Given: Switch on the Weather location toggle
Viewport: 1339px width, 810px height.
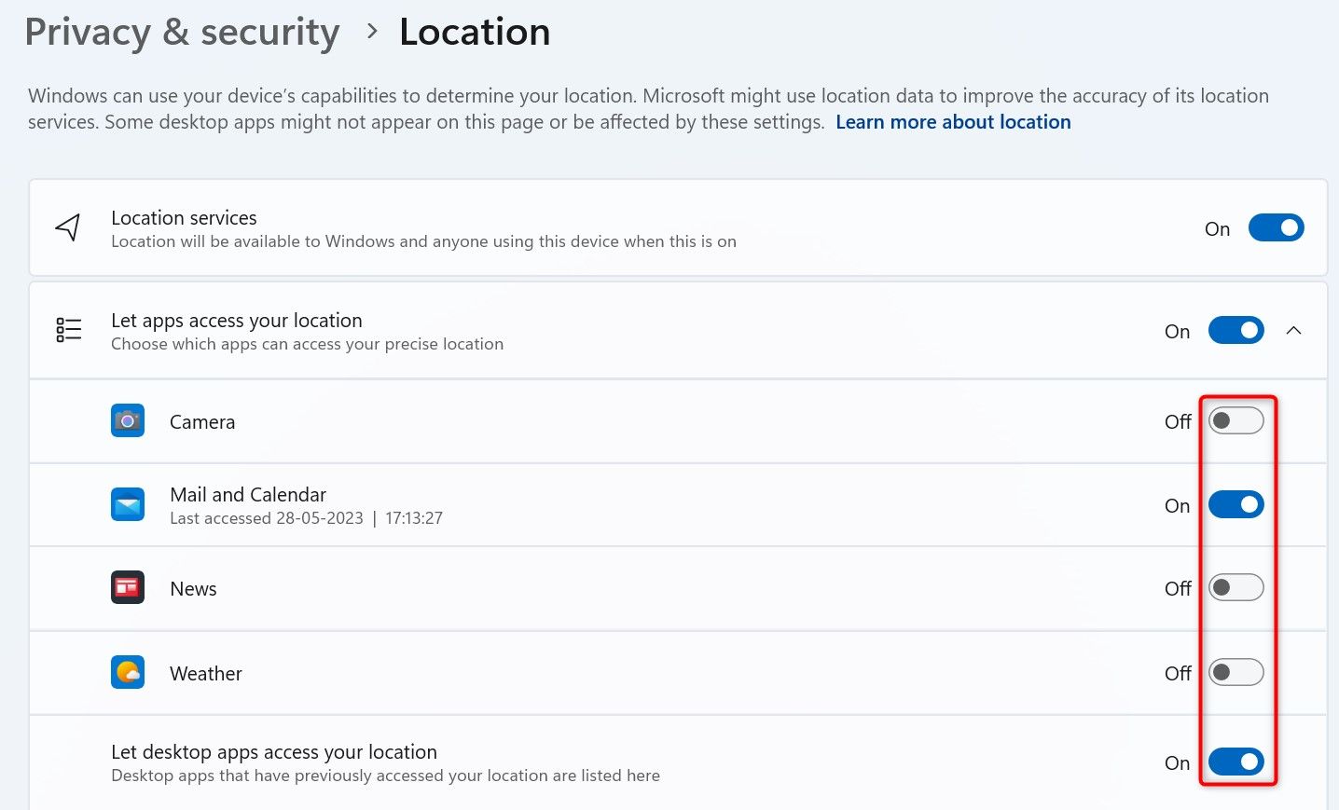Looking at the screenshot, I should point(1235,672).
